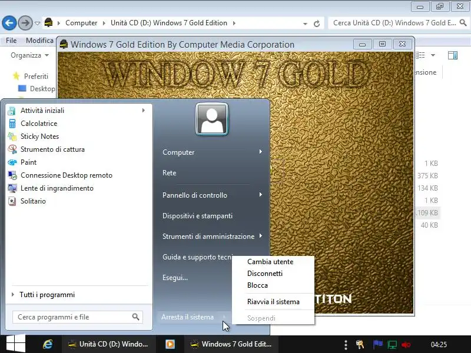Image resolution: width=471 pixels, height=353 pixels.
Task: Open Sticky Notes program
Action: click(39, 136)
